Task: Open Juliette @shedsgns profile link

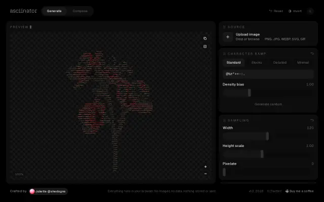Action: click(48, 191)
